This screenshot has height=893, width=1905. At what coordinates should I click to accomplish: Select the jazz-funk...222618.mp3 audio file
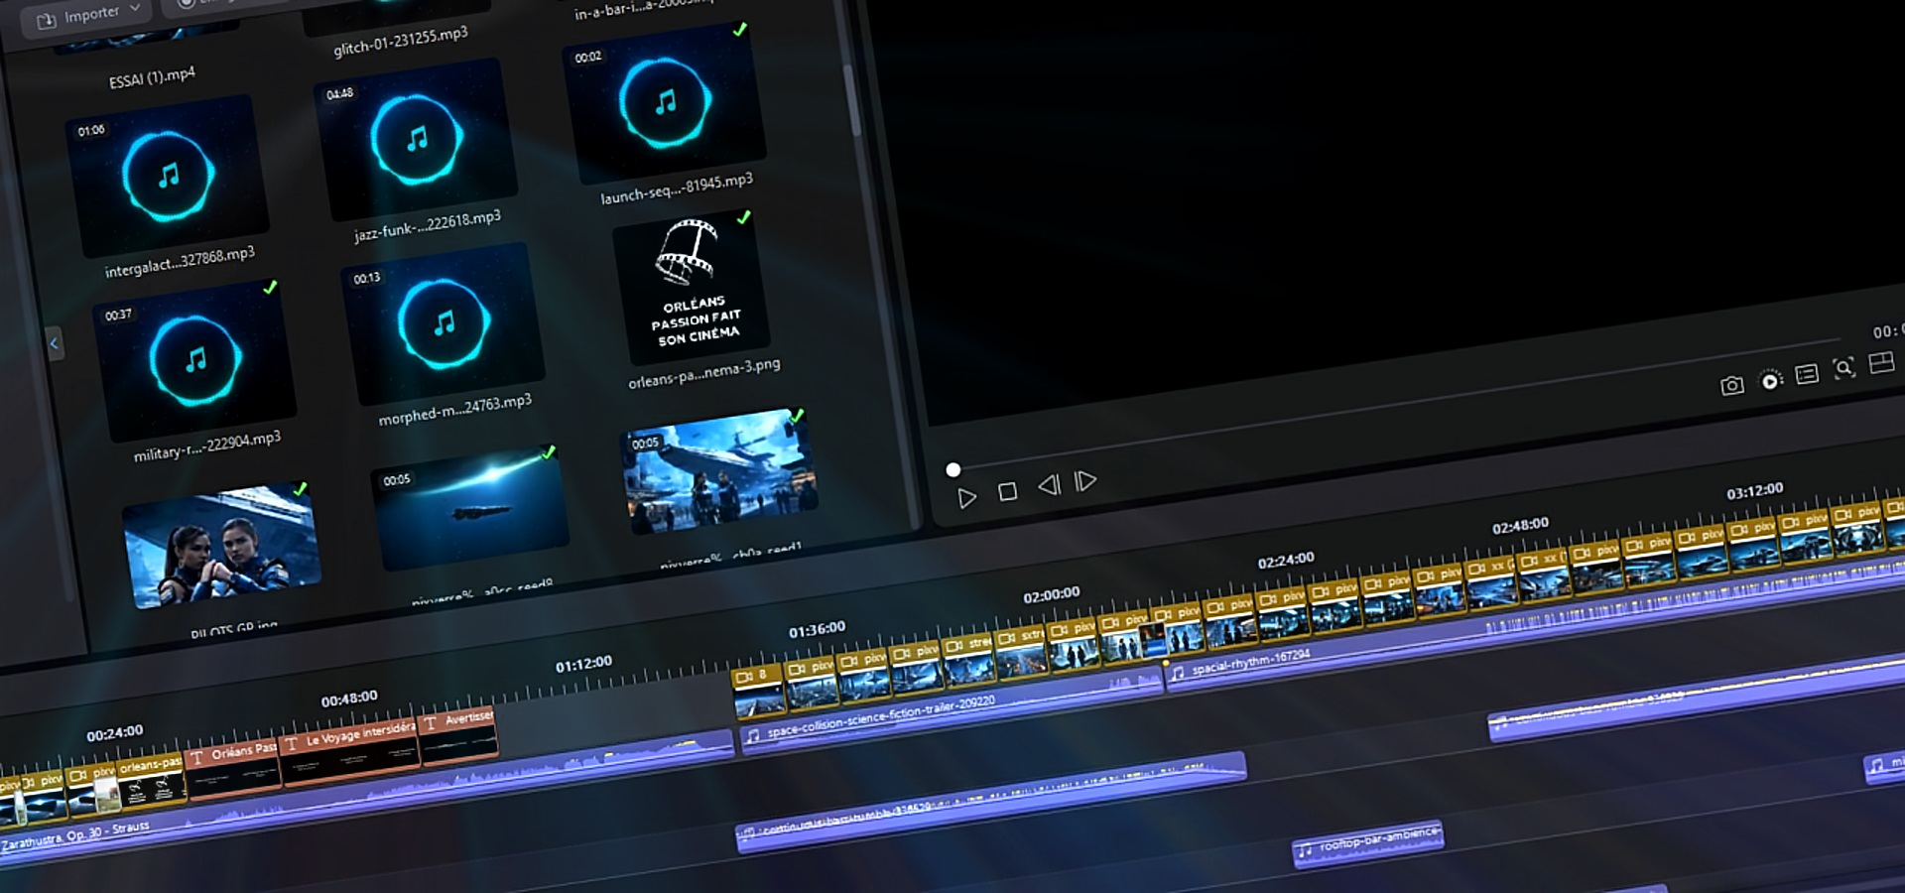click(417, 140)
